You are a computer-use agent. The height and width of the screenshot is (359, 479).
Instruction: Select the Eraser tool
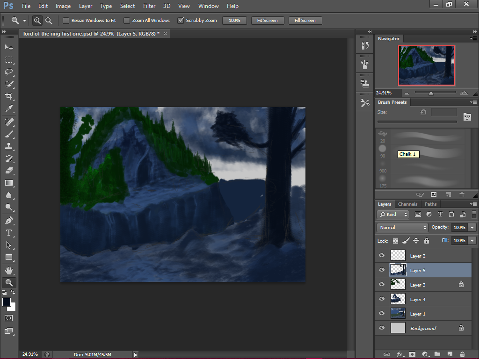(9, 171)
